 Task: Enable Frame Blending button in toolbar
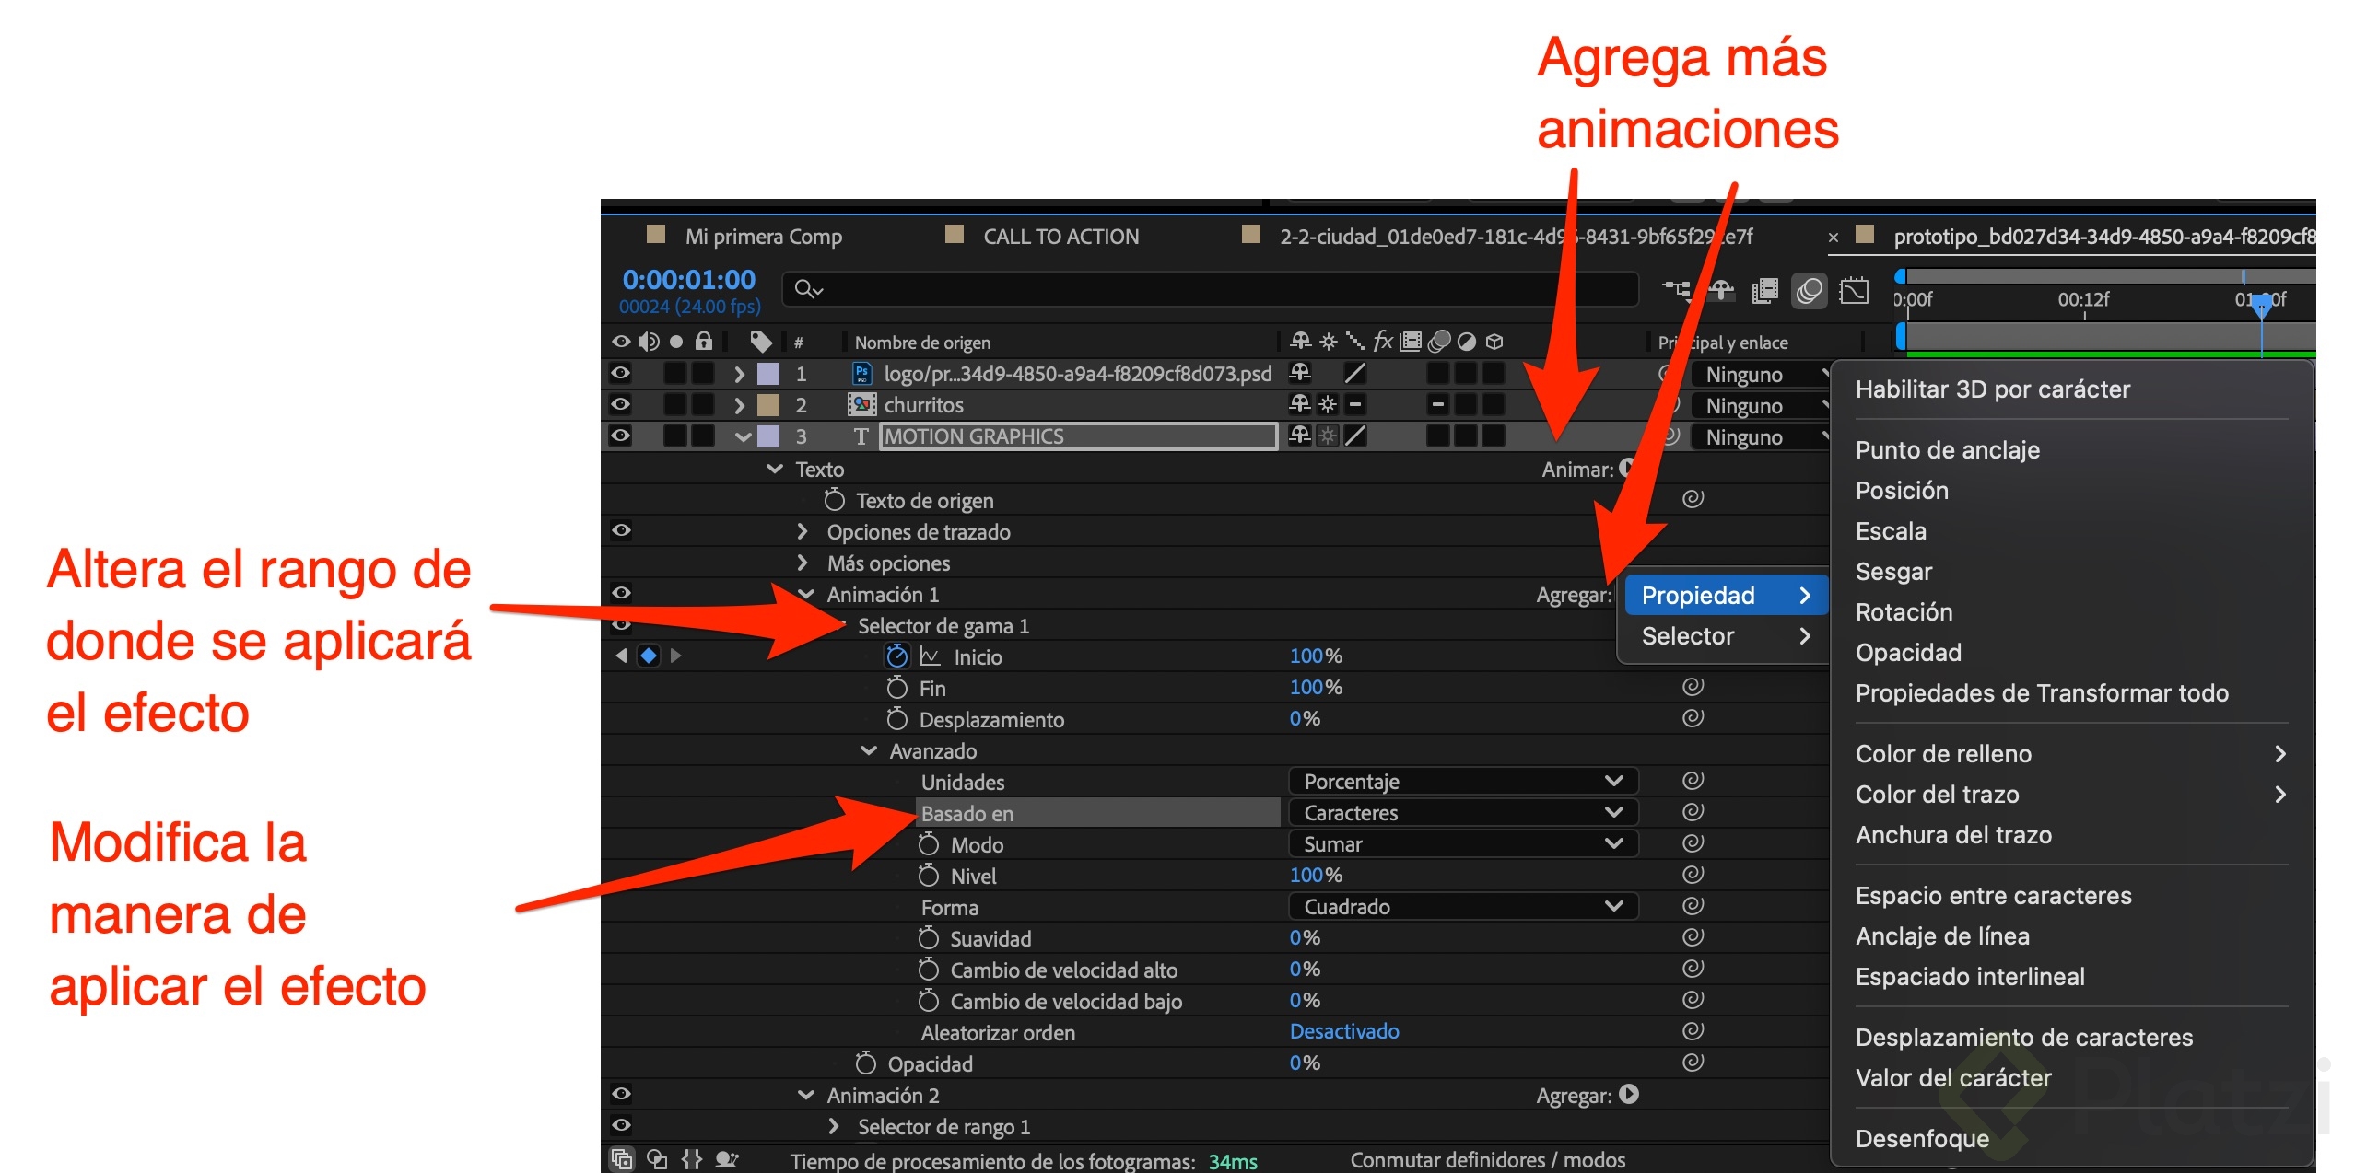(1764, 291)
